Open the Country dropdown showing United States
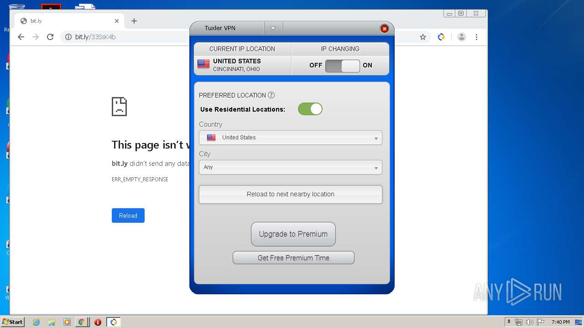 tap(291, 138)
